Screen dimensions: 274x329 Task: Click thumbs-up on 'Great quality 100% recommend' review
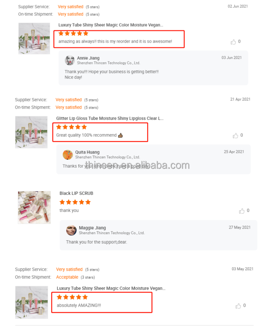click(235, 136)
